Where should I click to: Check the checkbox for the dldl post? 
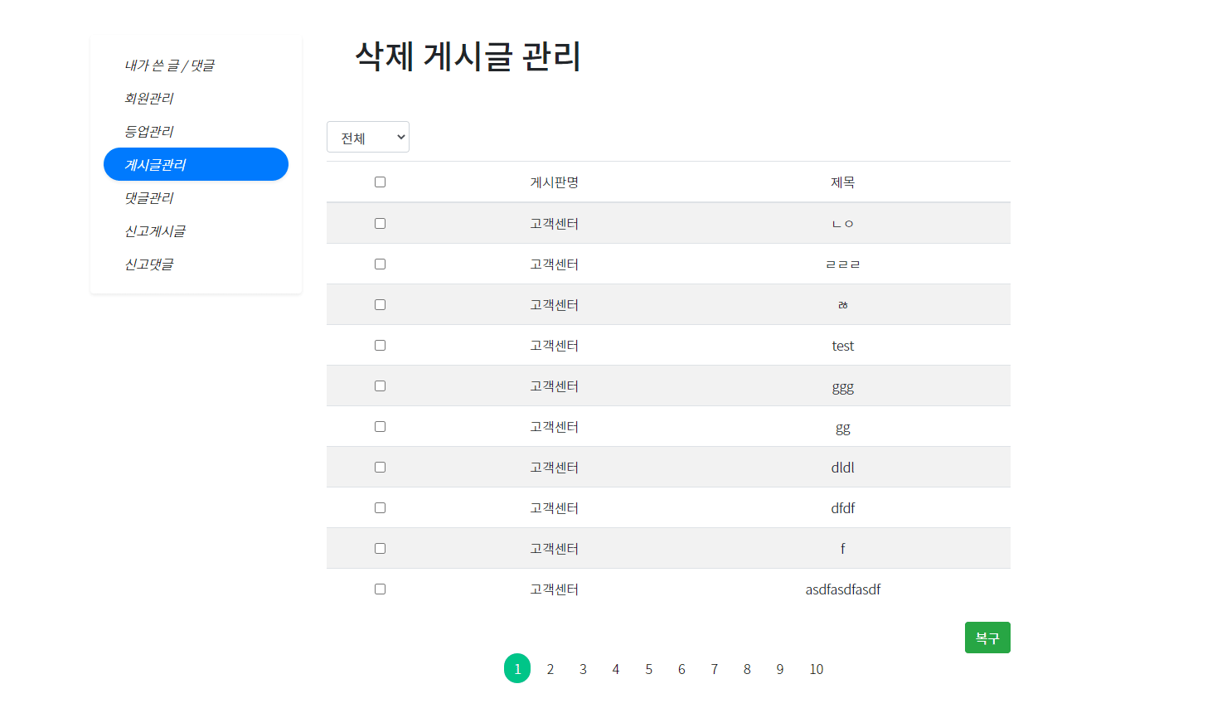(380, 467)
